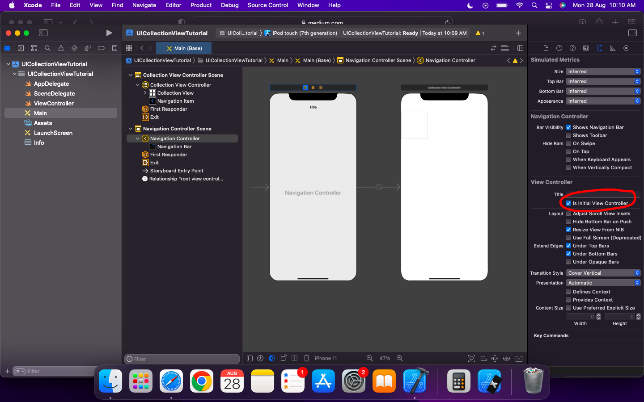The width and height of the screenshot is (644, 402).
Task: Uncheck Resize View From NIB
Action: click(x=568, y=230)
